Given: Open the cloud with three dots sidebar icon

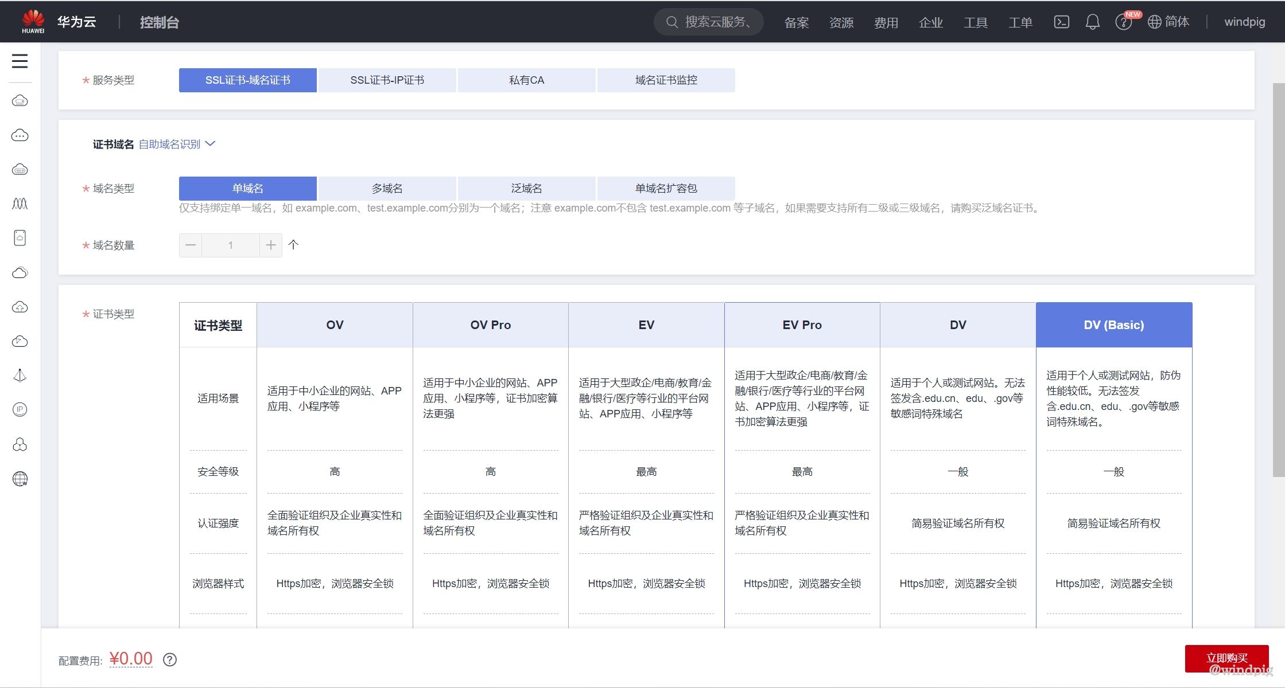Looking at the screenshot, I should tap(20, 135).
